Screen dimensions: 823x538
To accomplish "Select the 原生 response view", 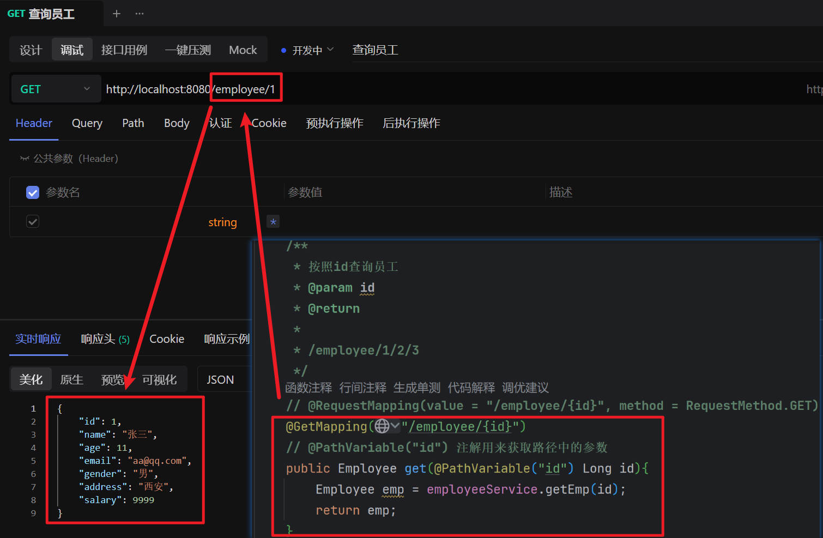I will coord(72,380).
